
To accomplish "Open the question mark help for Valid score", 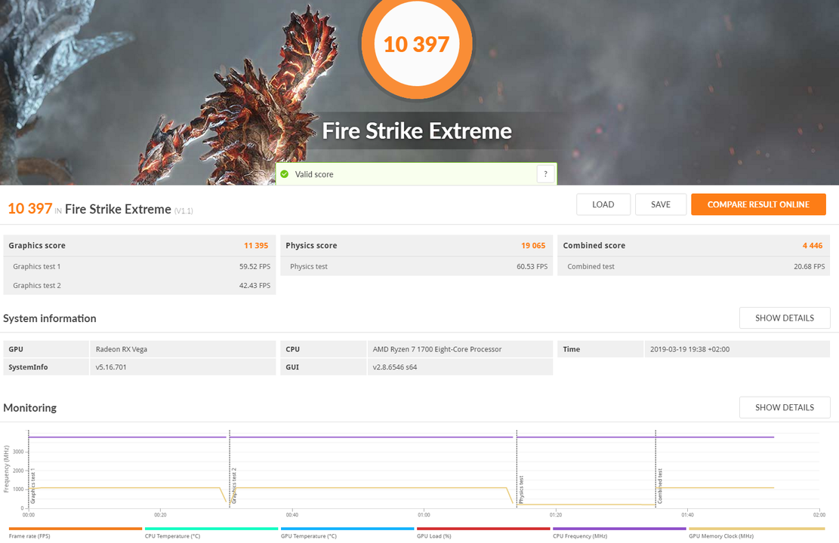I will [x=545, y=174].
